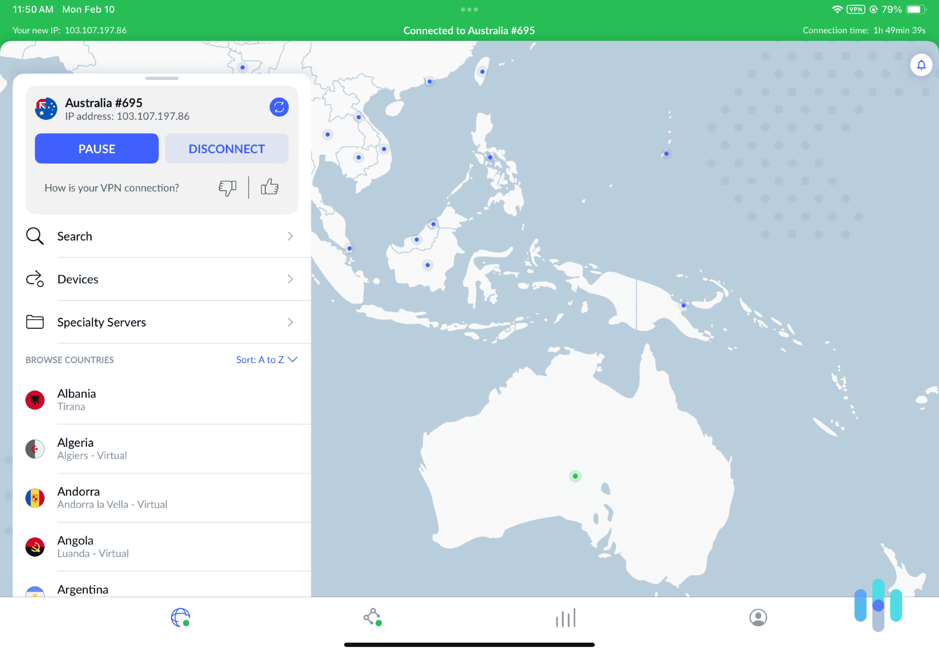Viewport: 939px width, 653px height.
Task: Pause the VPN connection
Action: click(x=97, y=148)
